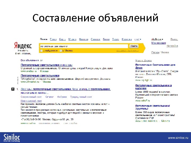
Task: Click the search query input field
Action: (84, 46)
